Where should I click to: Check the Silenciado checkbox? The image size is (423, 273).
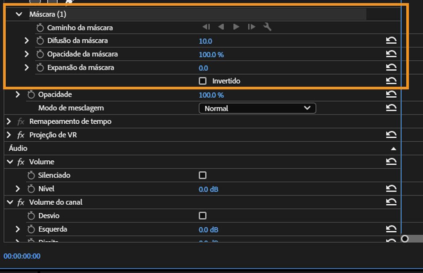[203, 175]
